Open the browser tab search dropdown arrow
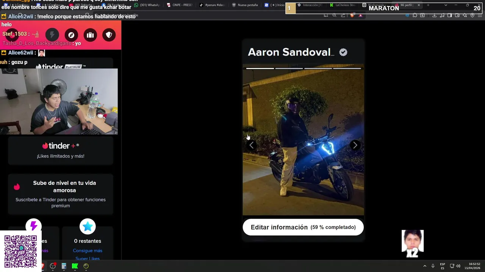 pyautogui.click(x=446, y=5)
